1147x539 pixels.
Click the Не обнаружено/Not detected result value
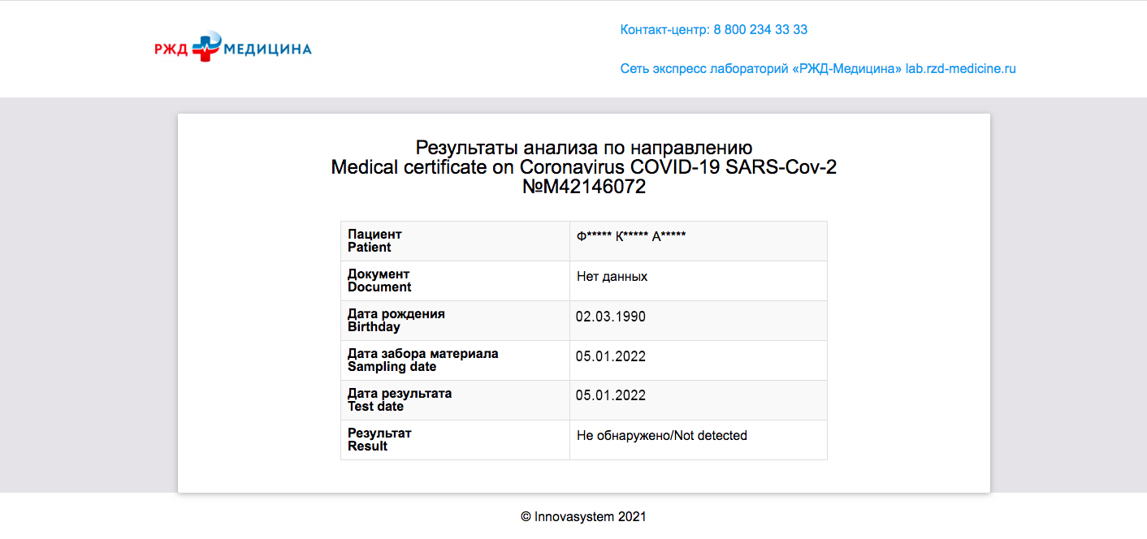click(x=661, y=436)
